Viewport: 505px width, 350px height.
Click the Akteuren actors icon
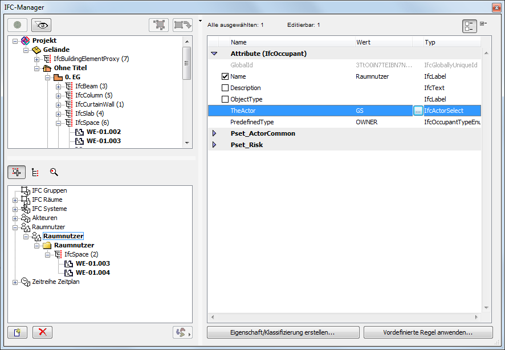[26, 218]
